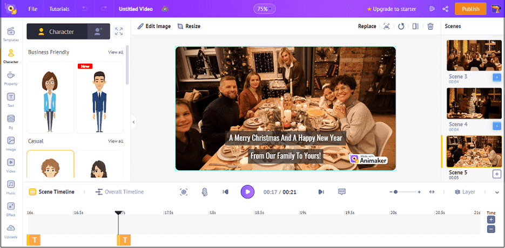The image size is (505, 248).
Task: Skip to previous scene button
Action: [x=225, y=192]
